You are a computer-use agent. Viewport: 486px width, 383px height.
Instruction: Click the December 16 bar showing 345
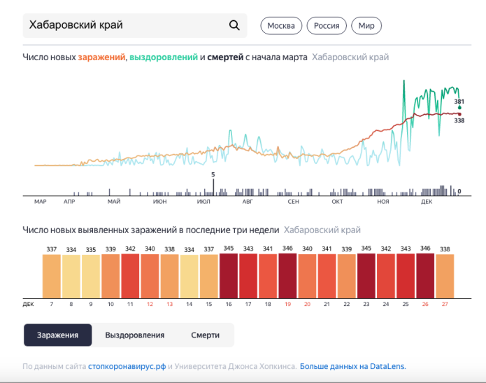point(229,277)
